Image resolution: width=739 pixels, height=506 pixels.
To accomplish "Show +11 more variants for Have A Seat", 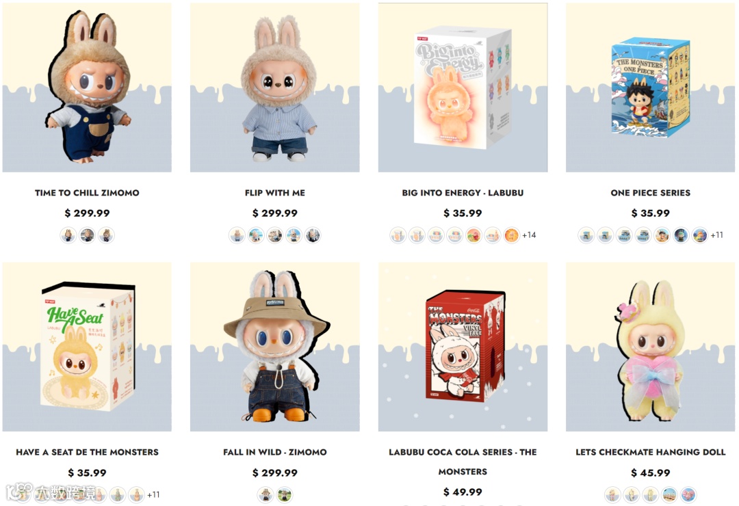I will (153, 494).
